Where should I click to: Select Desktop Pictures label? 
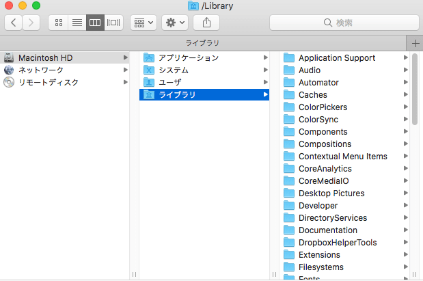point(331,193)
